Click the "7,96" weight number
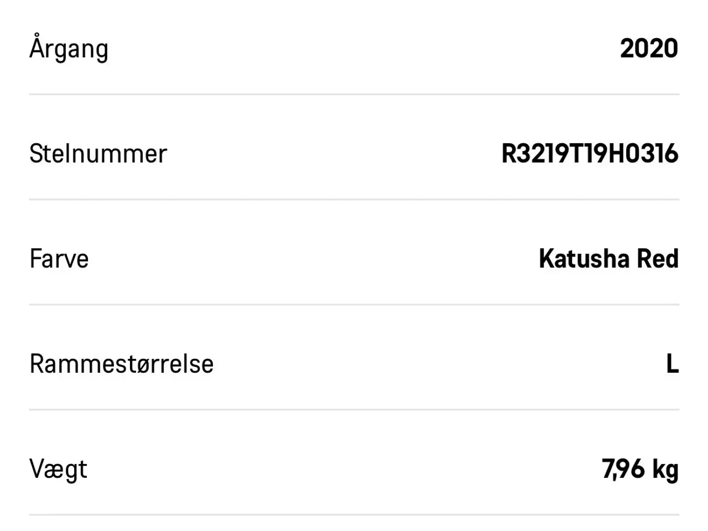708x531 pixels. coord(623,470)
